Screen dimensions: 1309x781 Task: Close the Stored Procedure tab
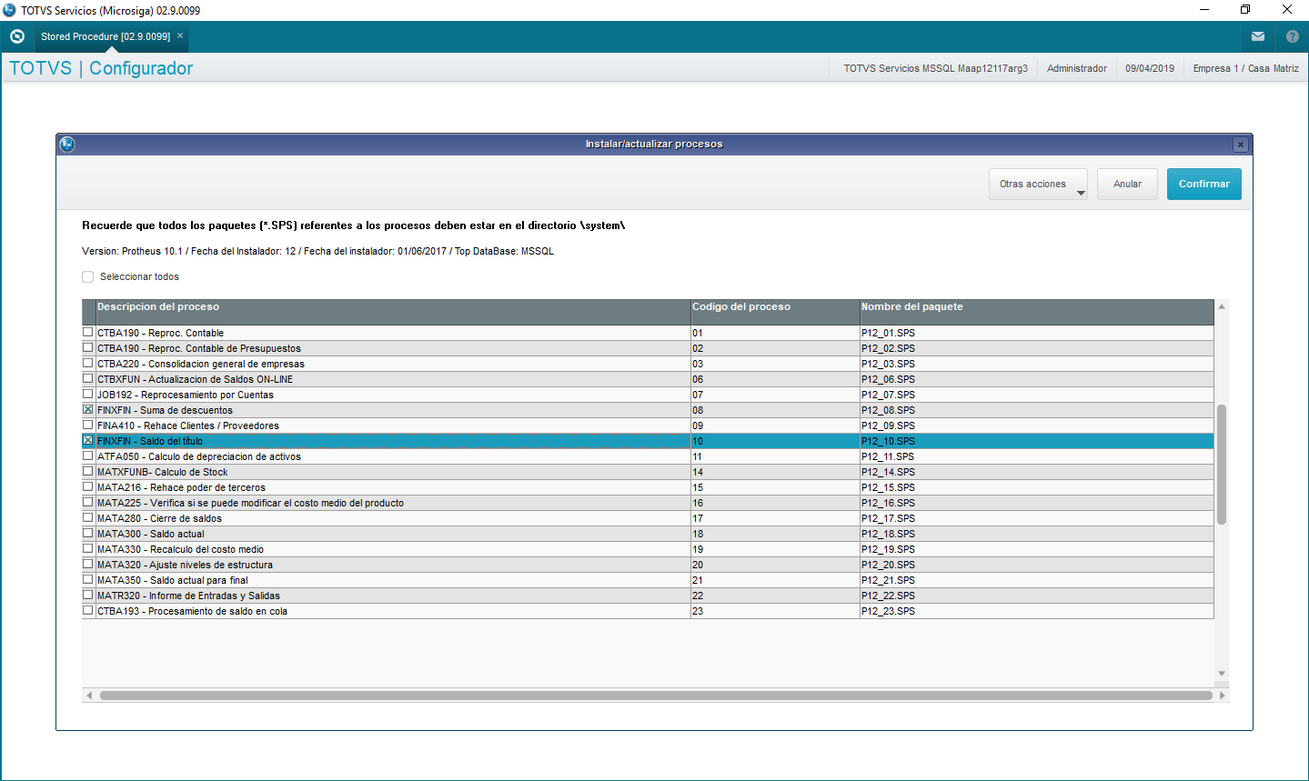pos(180,36)
